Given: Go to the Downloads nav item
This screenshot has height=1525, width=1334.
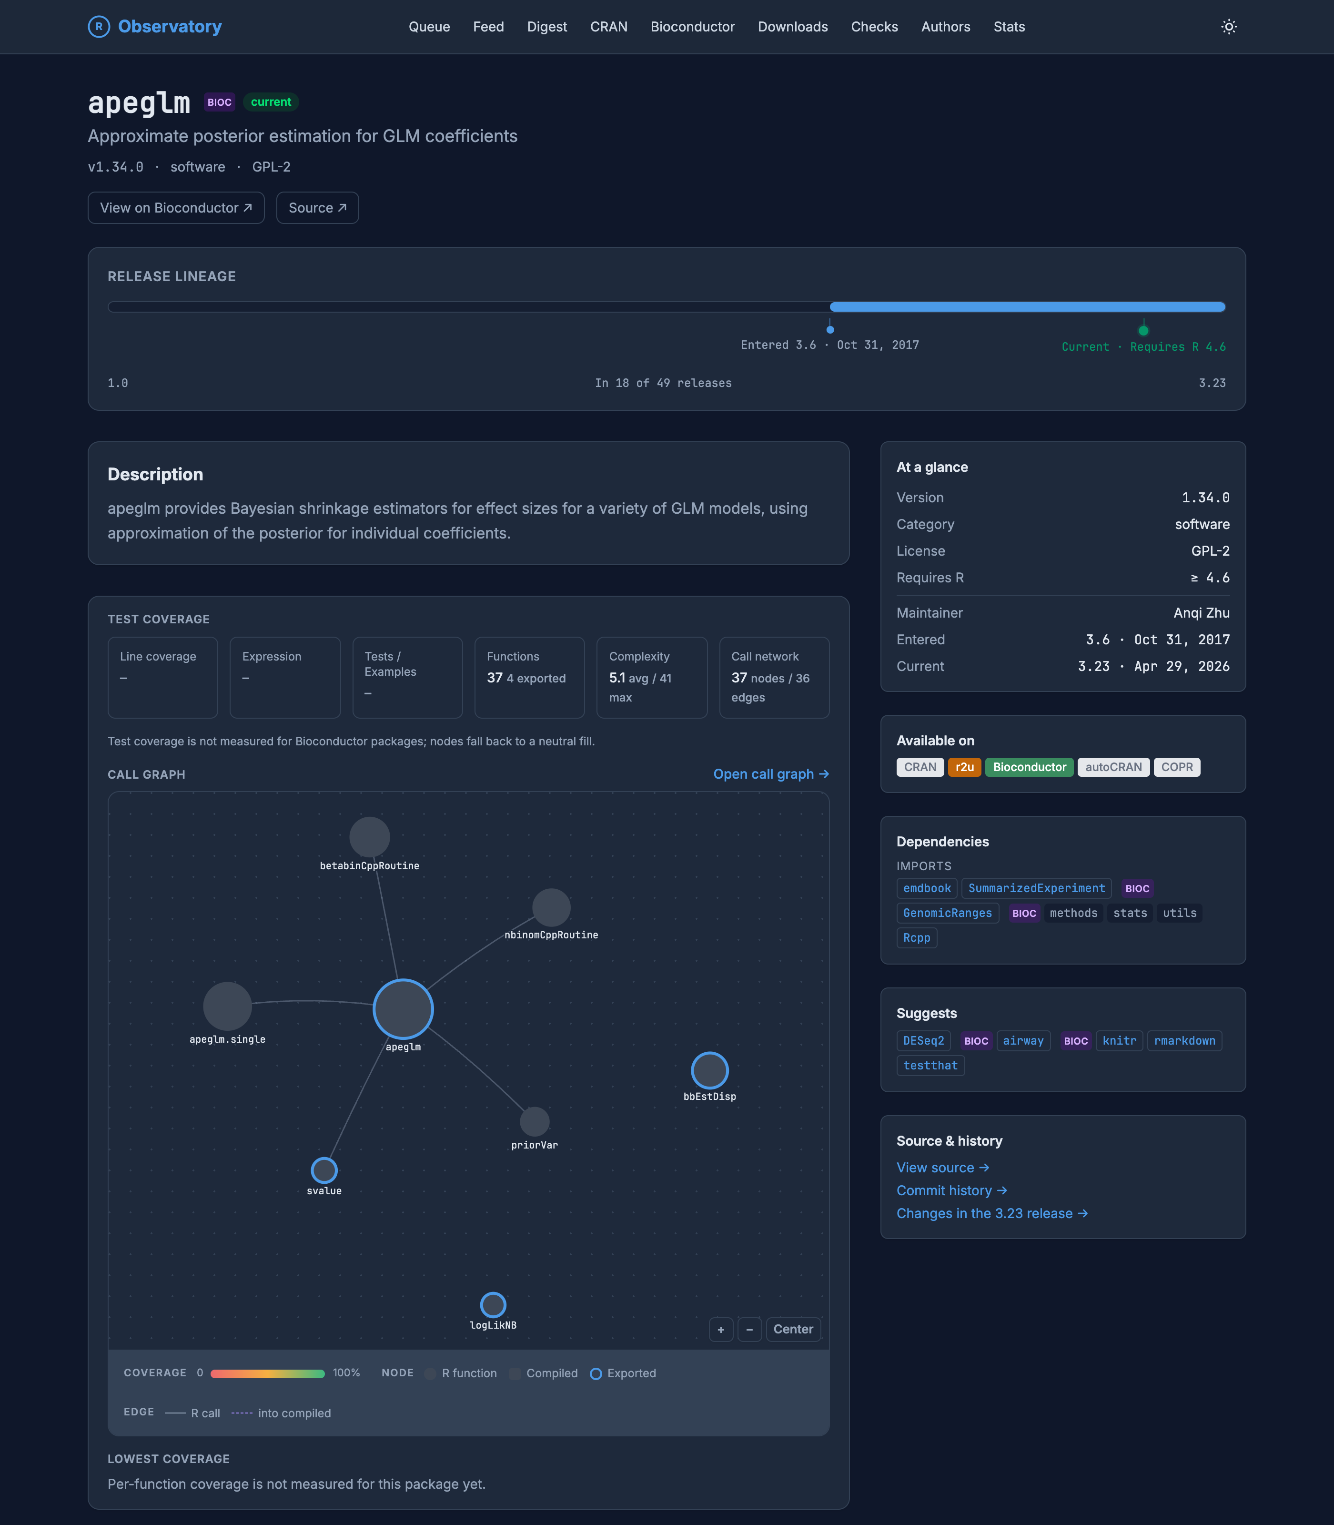Looking at the screenshot, I should tap(792, 27).
